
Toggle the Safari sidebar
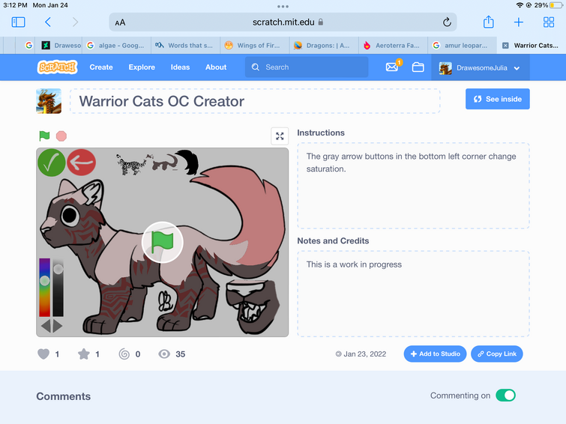pos(19,22)
